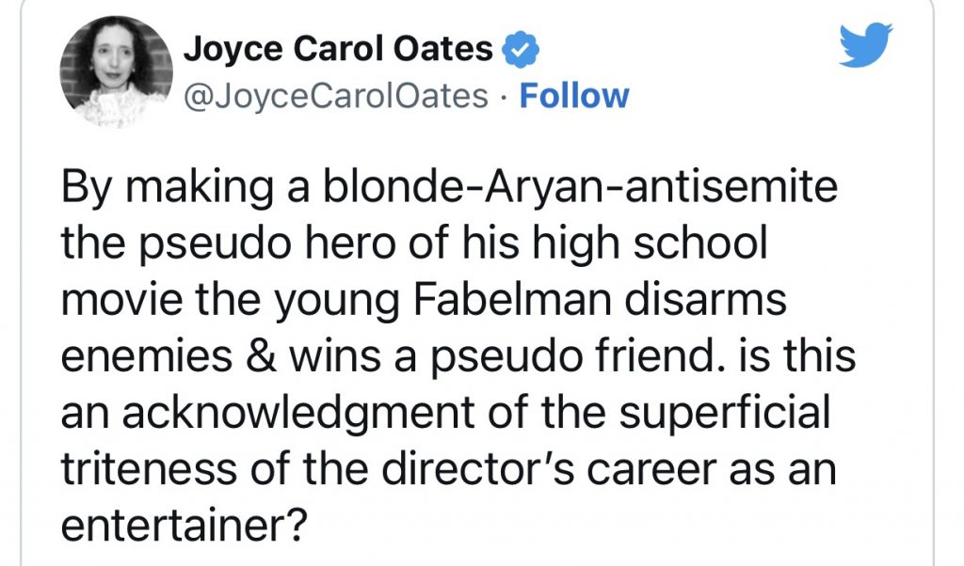Click the final word "entertainer?"

coord(185,525)
